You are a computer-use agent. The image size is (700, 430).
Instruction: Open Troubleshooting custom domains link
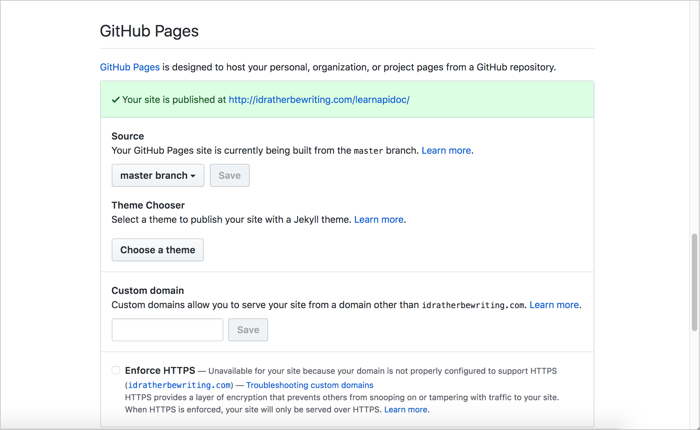(x=310, y=385)
